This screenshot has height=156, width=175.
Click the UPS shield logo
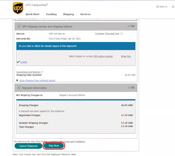pyautogui.click(x=18, y=8)
